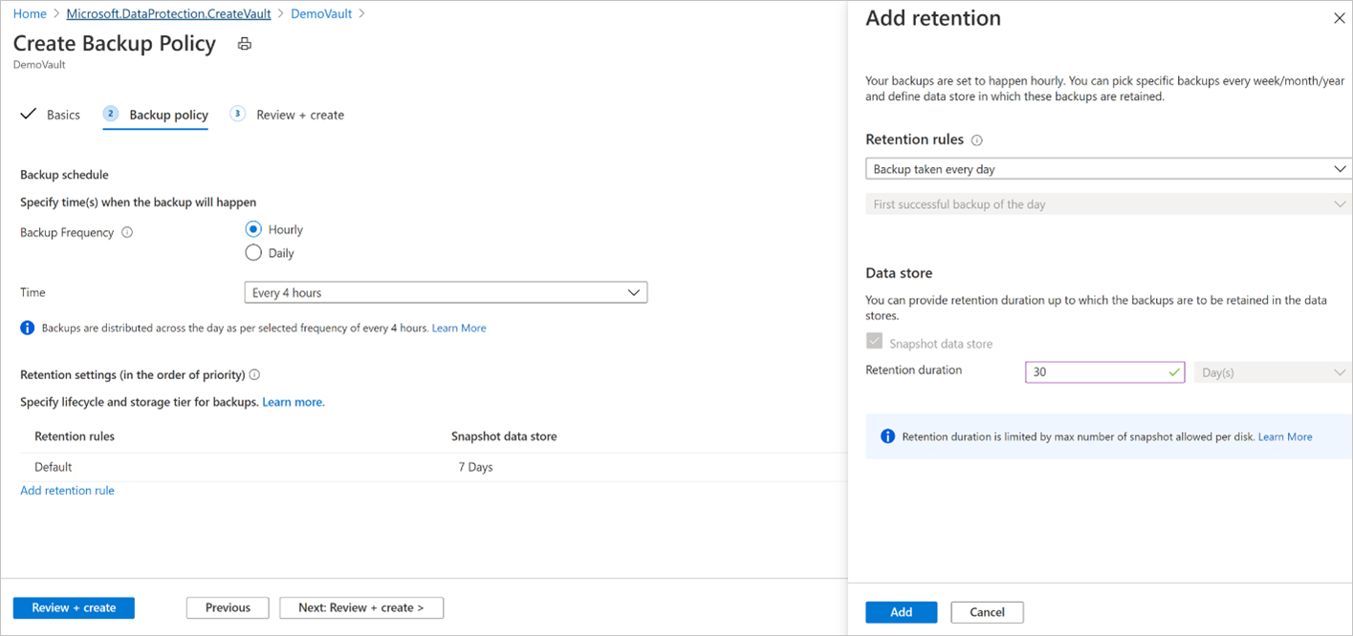Click the Retention settings info icon
The image size is (1353, 636).
point(254,375)
